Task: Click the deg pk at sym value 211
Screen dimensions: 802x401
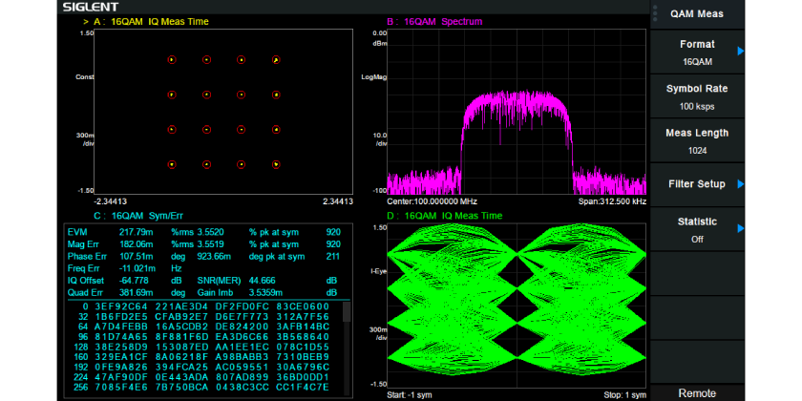Action: coord(333,256)
